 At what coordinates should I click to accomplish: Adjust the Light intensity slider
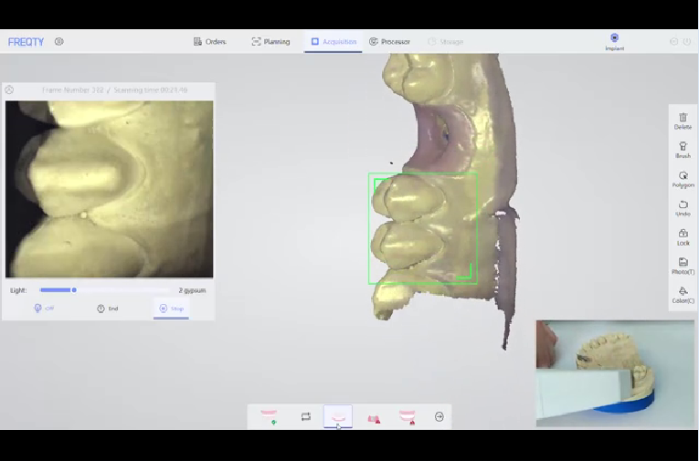[74, 290]
